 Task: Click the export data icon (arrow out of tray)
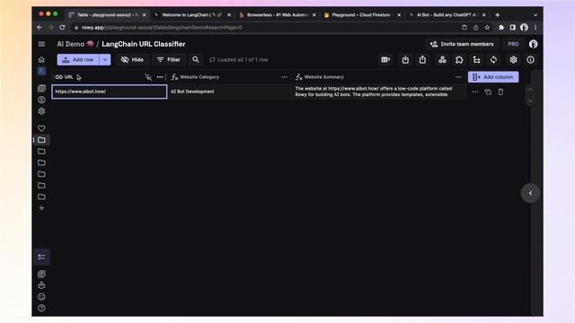[x=422, y=60]
